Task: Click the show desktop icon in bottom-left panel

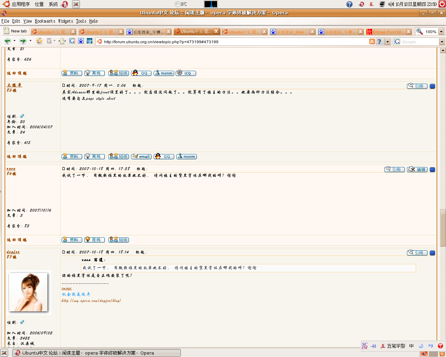Action: point(4,353)
